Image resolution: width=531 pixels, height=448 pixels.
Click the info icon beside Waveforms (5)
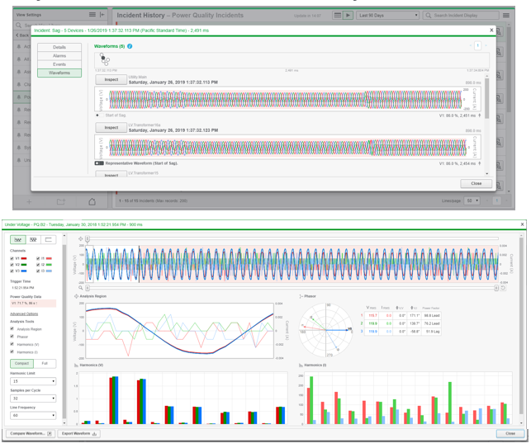click(x=130, y=46)
